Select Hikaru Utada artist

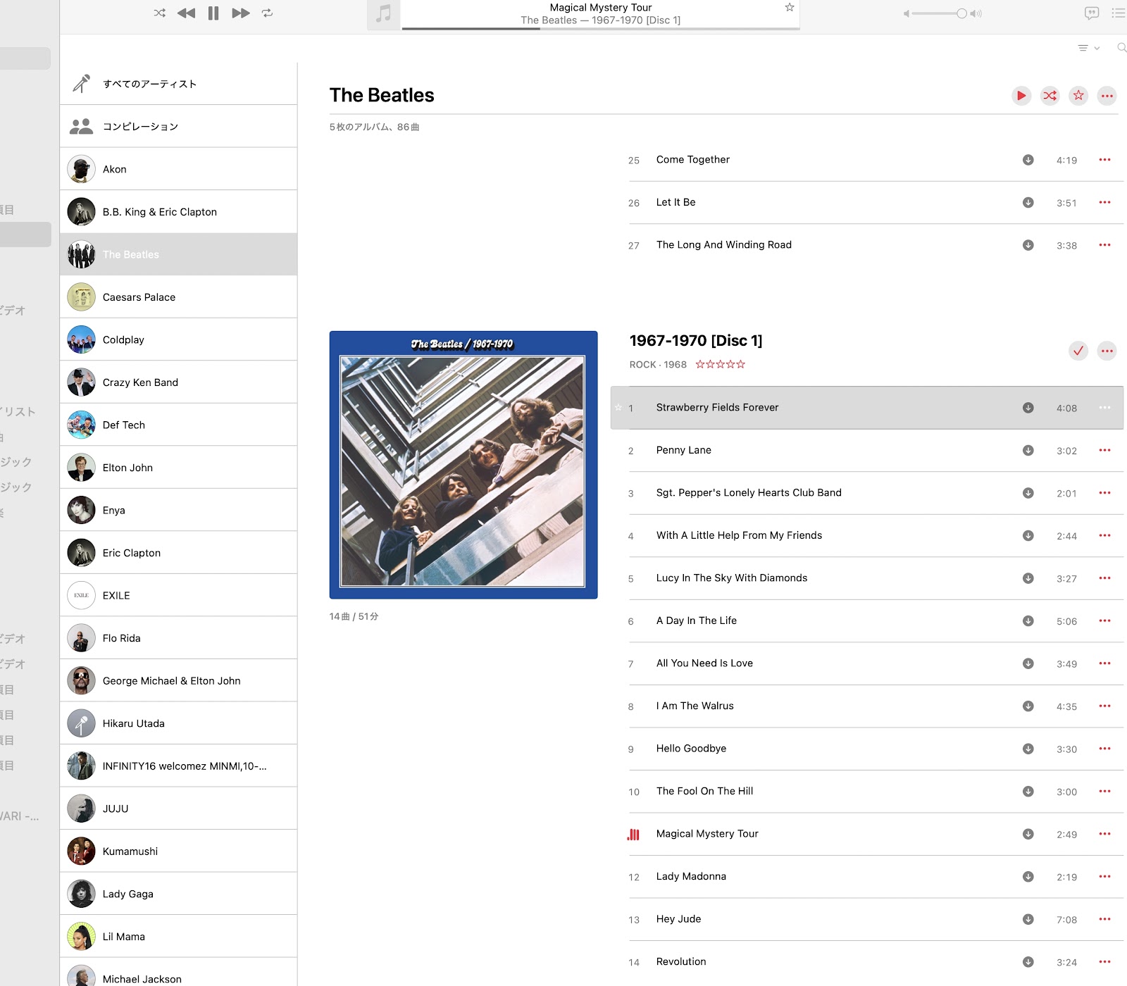pos(178,723)
